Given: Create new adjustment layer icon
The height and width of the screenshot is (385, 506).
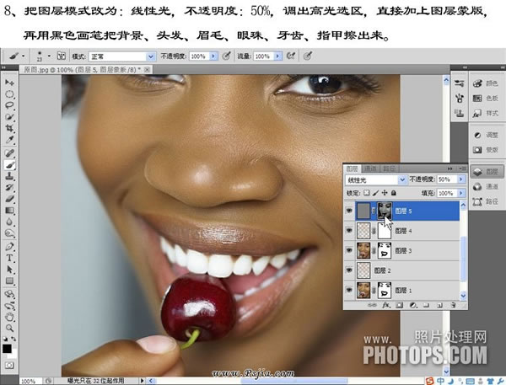Looking at the screenshot, I should pyautogui.click(x=412, y=305).
